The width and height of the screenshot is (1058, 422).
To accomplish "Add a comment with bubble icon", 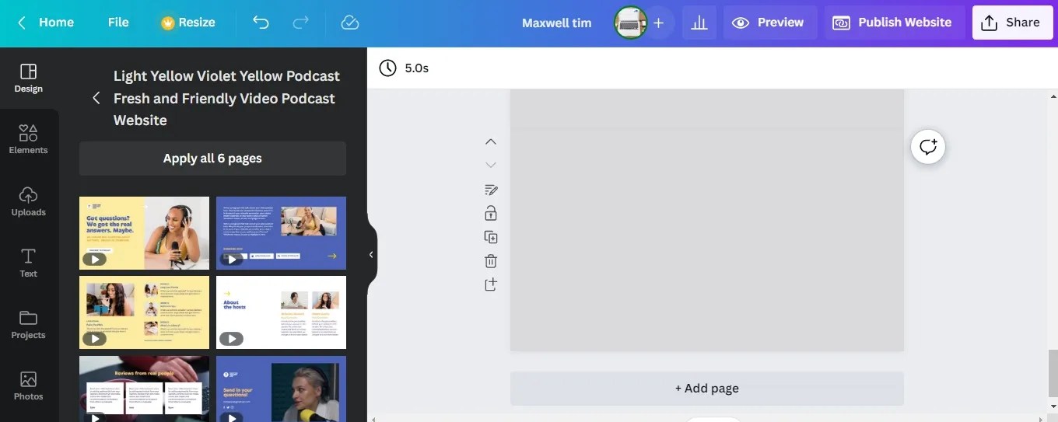I will click(x=928, y=147).
